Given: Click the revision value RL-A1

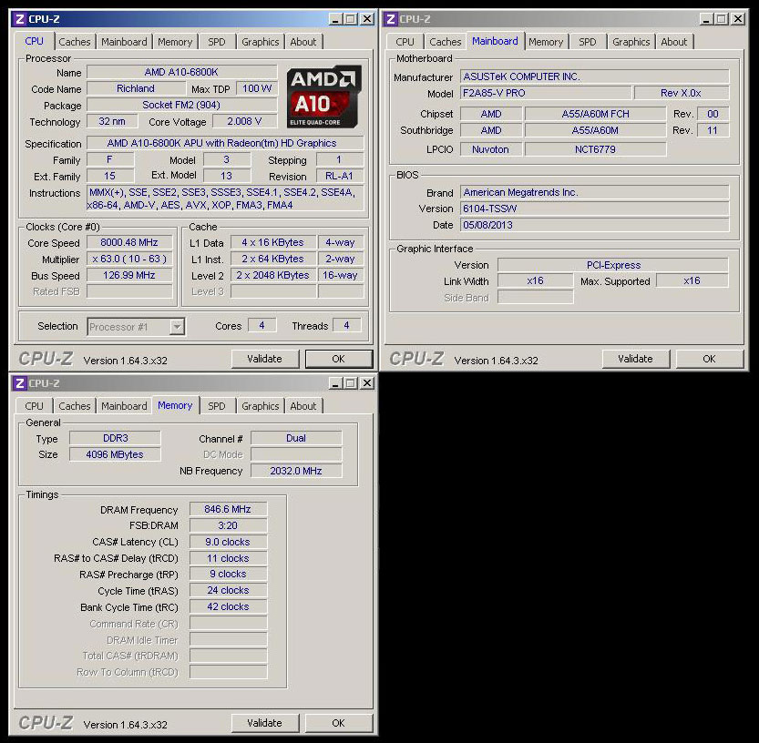Looking at the screenshot, I should (x=339, y=176).
